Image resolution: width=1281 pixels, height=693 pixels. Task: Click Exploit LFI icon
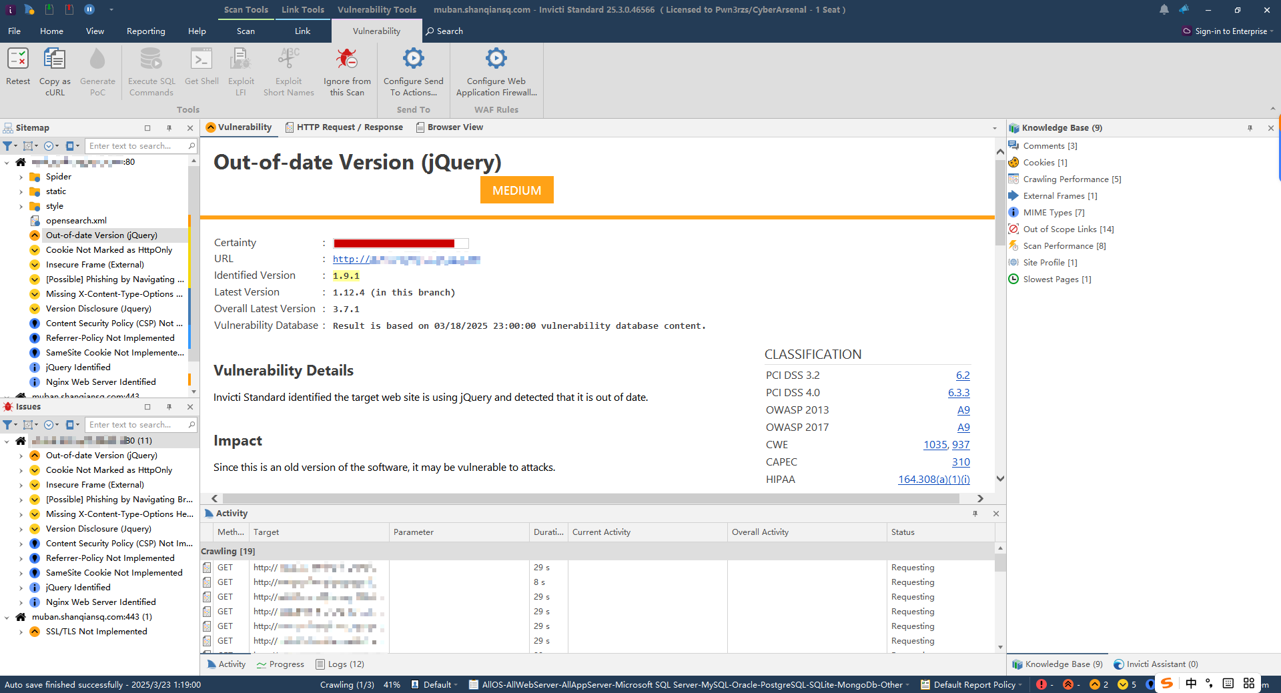click(241, 59)
